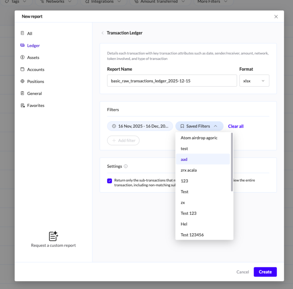Click the Positions globe icon
Viewport: 293px width, 289px height.
coord(22,81)
